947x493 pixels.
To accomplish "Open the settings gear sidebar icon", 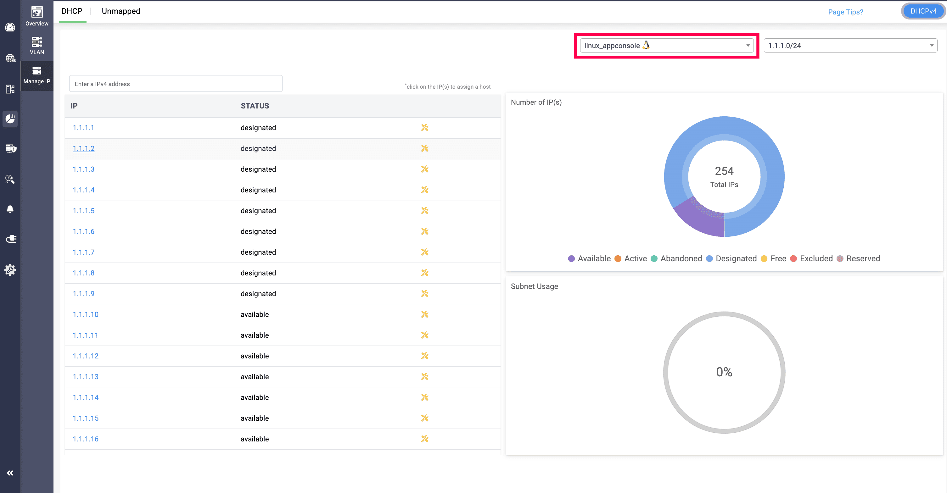I will [10, 270].
